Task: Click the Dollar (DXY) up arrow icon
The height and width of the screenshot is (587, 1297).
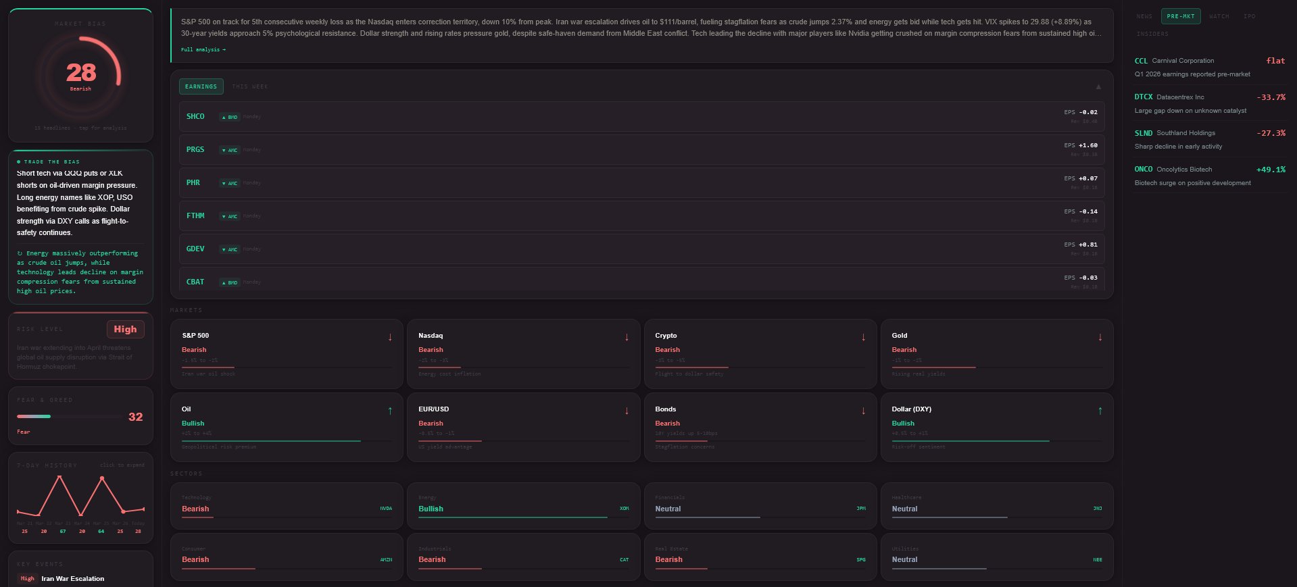Action: coord(1100,411)
